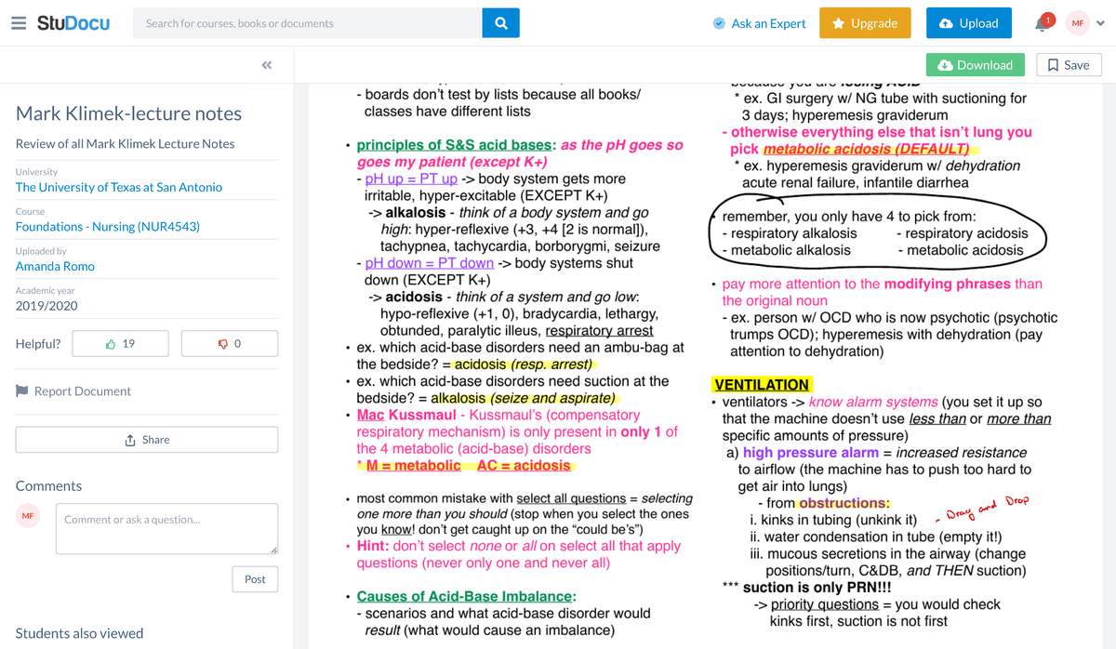Open the notifications bell

[1042, 22]
